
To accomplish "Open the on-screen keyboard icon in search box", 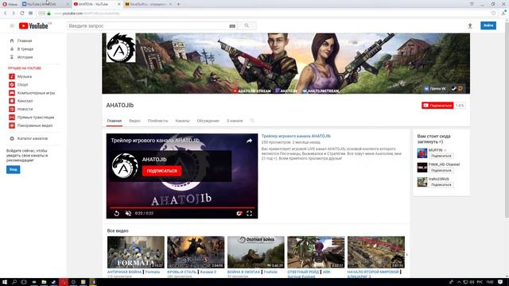I will [232, 26].
